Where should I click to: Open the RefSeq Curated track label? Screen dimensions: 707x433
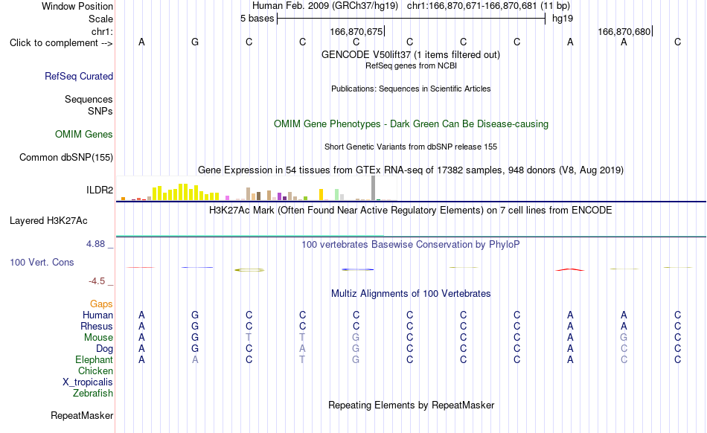[78, 76]
